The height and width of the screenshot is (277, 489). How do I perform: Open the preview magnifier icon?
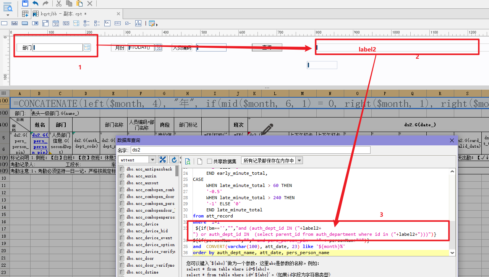(x=8, y=6)
